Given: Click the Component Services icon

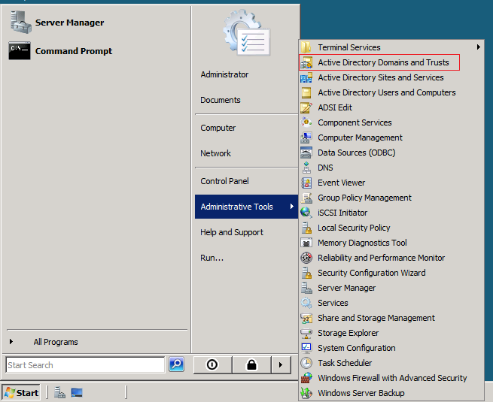Looking at the screenshot, I should pyautogui.click(x=306, y=122).
